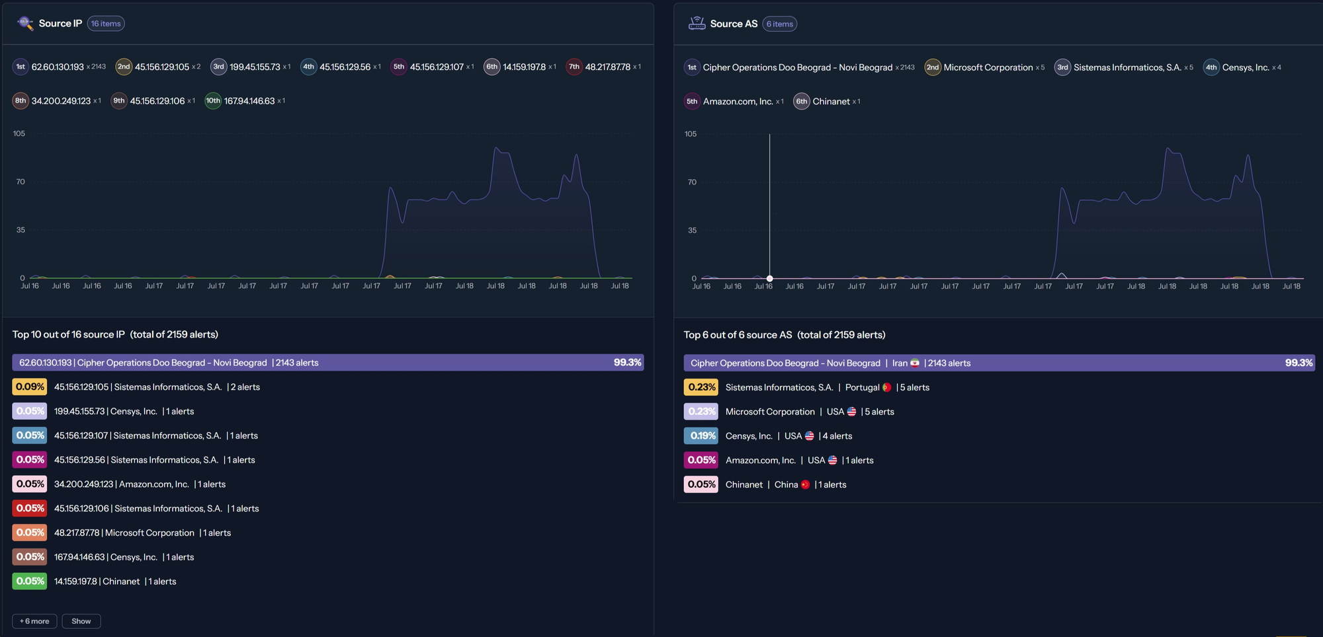Image resolution: width=1323 pixels, height=637 pixels.
Task: Click the 8th rank badge for 34.200.249.123
Action: click(x=21, y=101)
